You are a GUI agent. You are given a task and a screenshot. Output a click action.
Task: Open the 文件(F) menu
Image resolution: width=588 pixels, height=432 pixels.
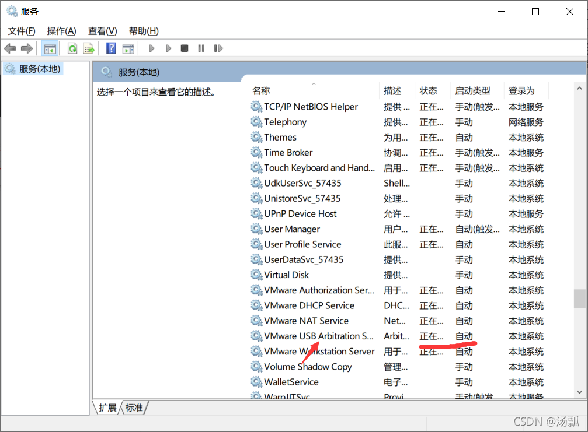pyautogui.click(x=22, y=31)
